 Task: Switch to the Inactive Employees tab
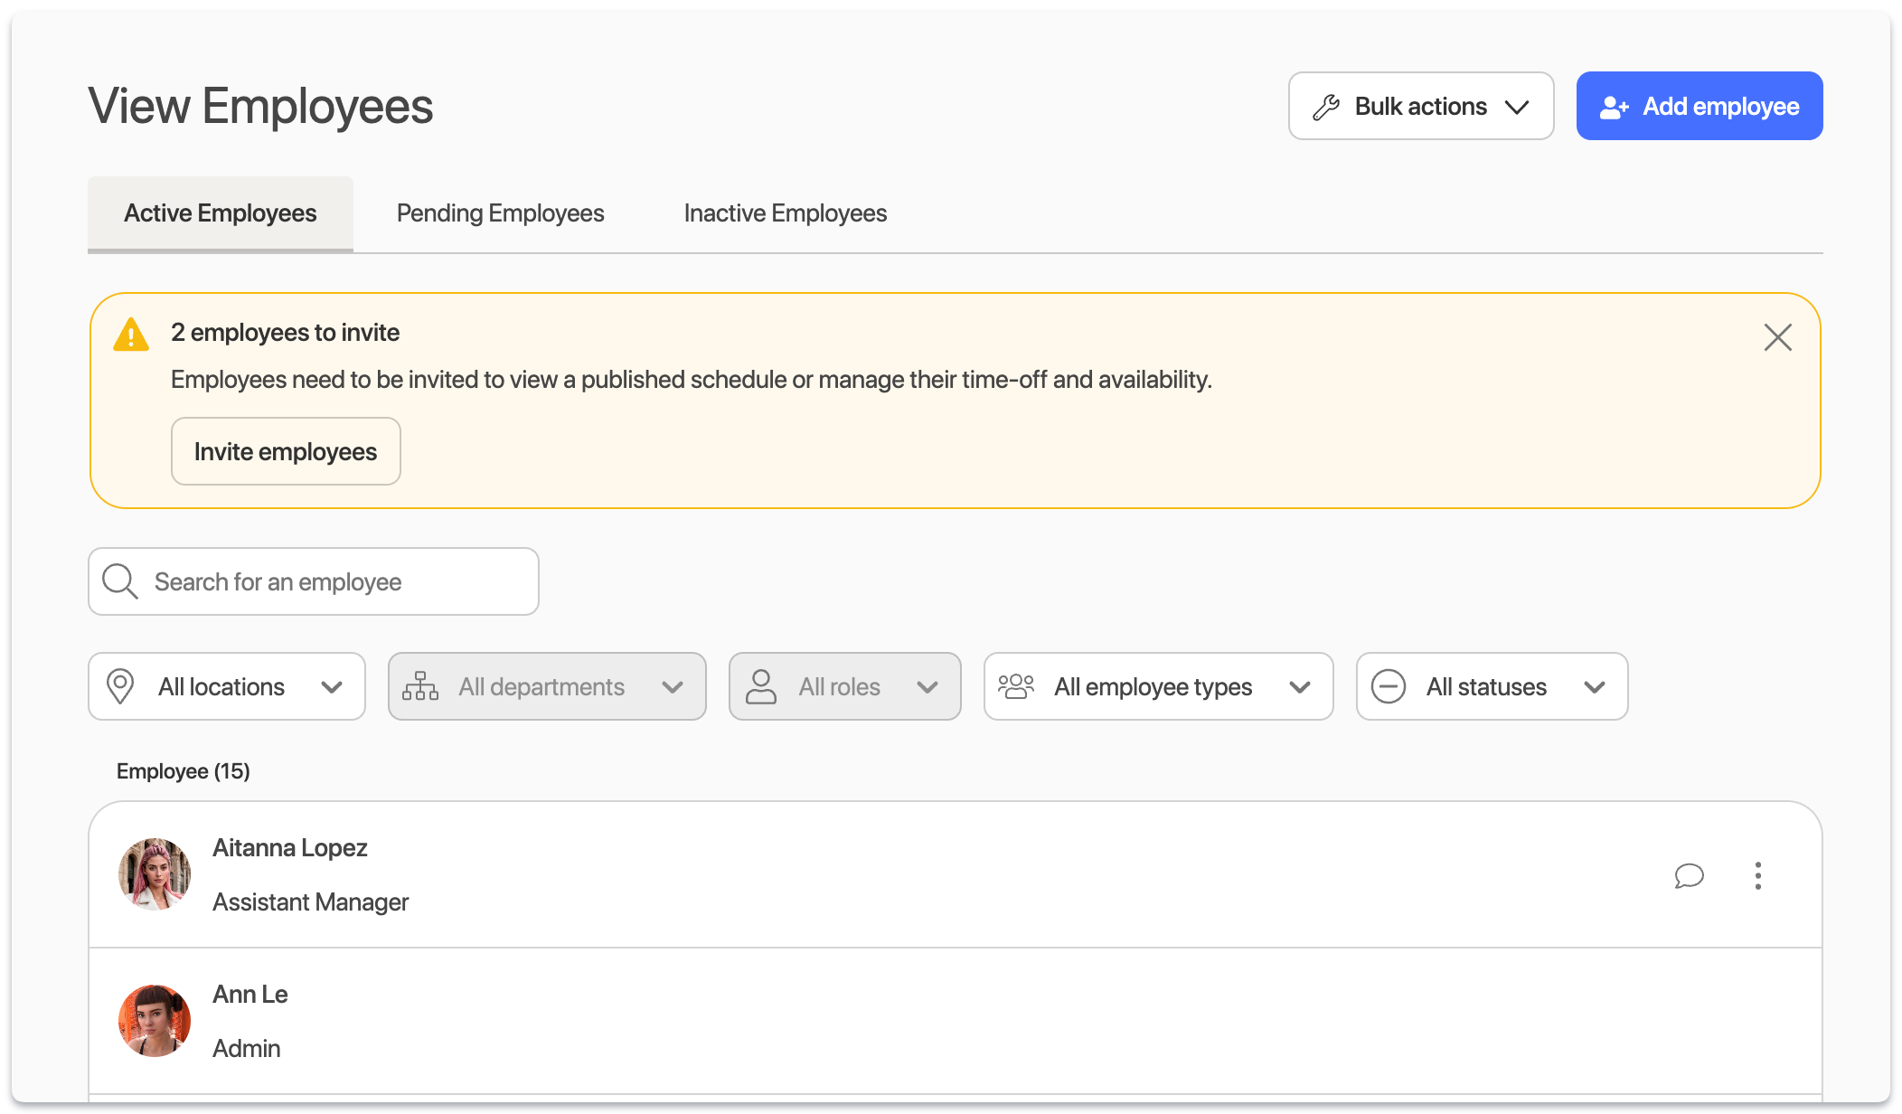(x=785, y=213)
